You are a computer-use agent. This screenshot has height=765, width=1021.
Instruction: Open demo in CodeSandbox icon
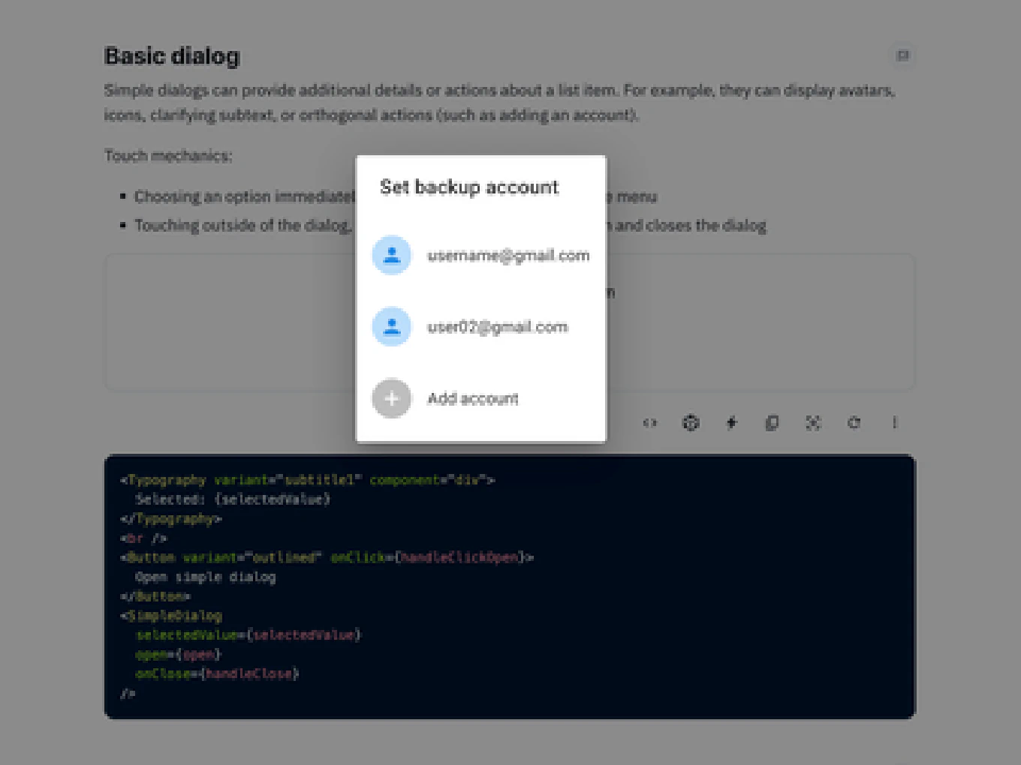click(691, 423)
